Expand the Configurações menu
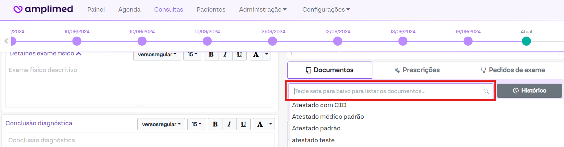 pyautogui.click(x=326, y=9)
